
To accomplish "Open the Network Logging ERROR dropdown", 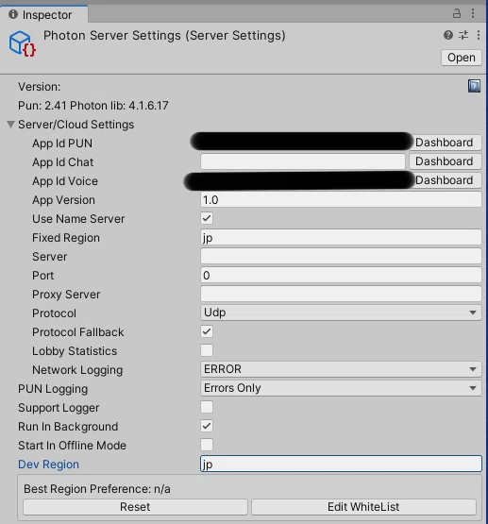I will tap(341, 369).
